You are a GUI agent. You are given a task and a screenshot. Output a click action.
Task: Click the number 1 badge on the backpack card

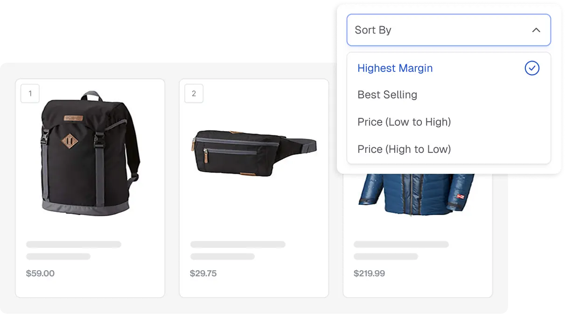click(30, 93)
